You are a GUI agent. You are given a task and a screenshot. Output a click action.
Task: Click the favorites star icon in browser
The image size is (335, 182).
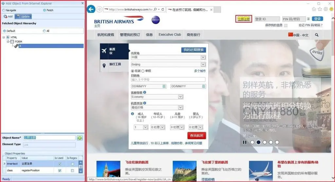point(320,9)
